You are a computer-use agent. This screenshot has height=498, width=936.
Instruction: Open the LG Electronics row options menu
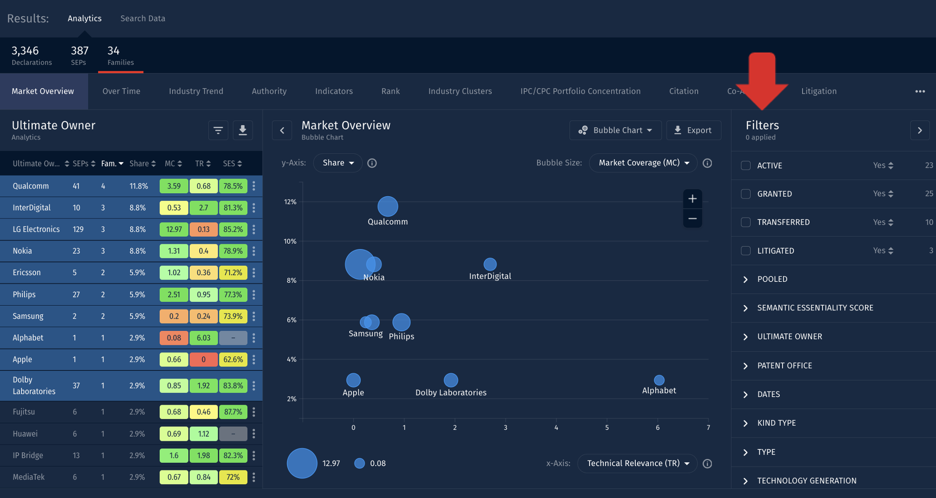coord(254,229)
